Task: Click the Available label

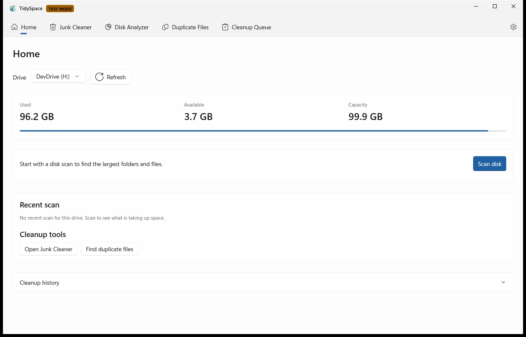Action: (x=194, y=105)
